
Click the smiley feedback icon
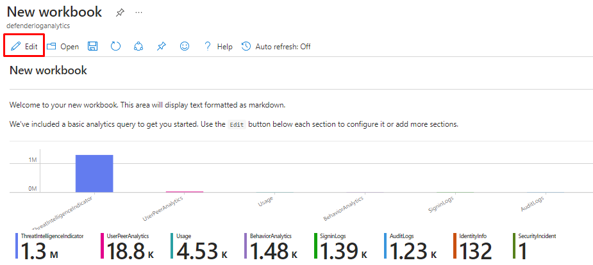point(184,47)
